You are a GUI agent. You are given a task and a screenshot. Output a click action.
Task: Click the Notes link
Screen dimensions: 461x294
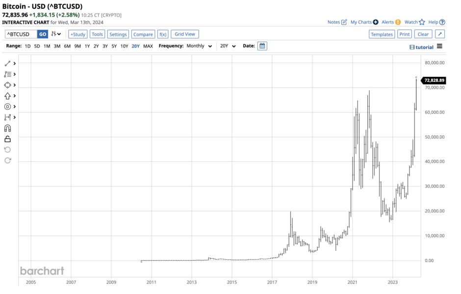click(333, 22)
